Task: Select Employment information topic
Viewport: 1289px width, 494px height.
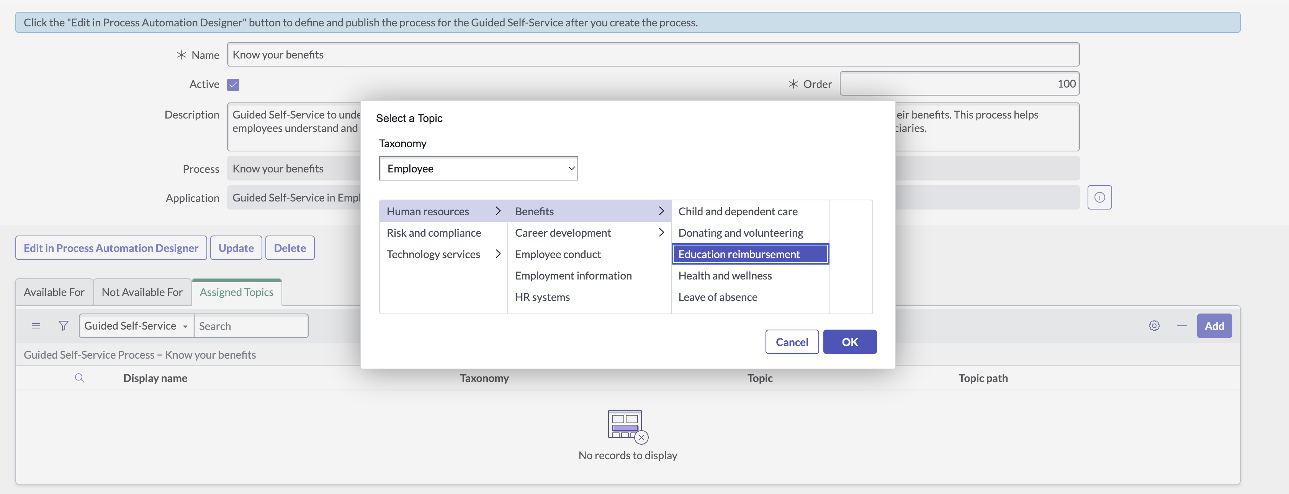Action: pyautogui.click(x=589, y=276)
